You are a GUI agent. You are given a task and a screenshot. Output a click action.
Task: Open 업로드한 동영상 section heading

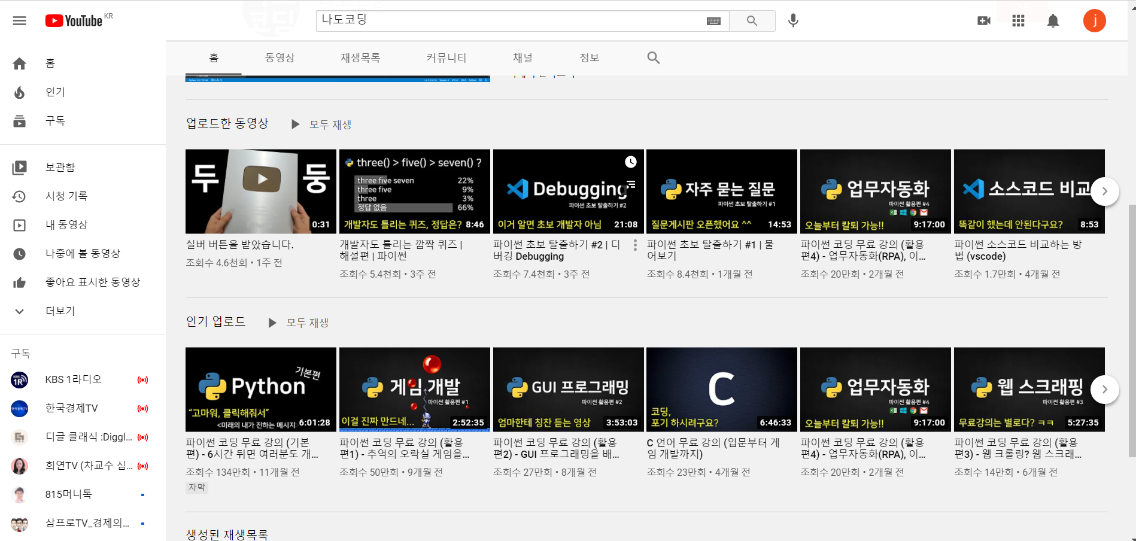click(227, 123)
